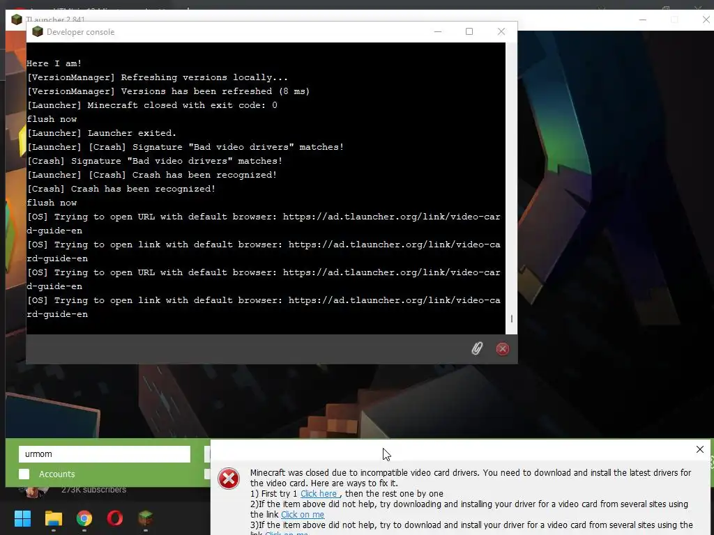714x535 pixels.
Task: Minimize the Developer console window
Action: [438, 31]
